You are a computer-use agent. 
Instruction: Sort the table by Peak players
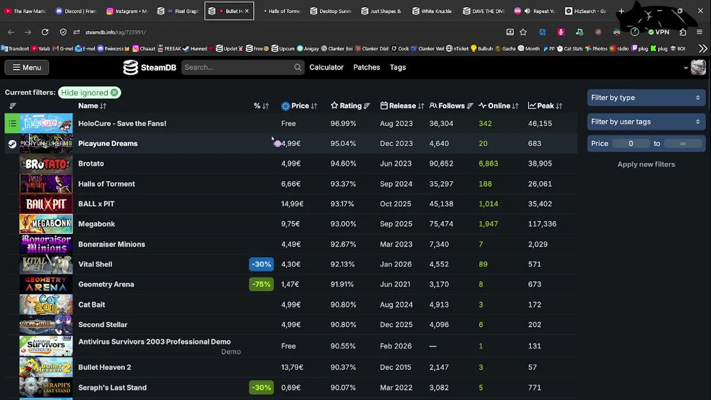click(545, 106)
